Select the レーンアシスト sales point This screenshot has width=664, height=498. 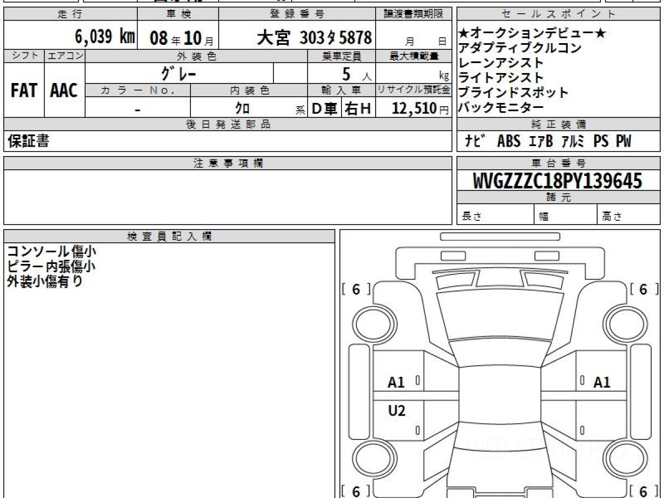click(501, 63)
